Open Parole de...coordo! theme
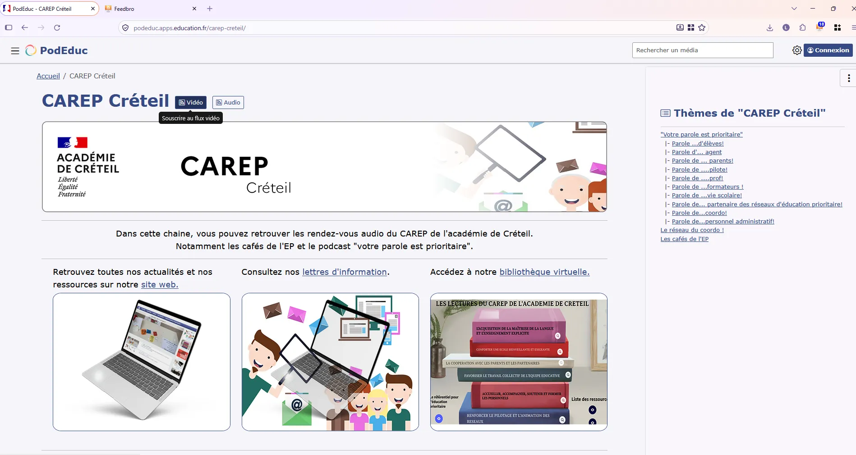Viewport: 856px width, 455px height. point(700,213)
